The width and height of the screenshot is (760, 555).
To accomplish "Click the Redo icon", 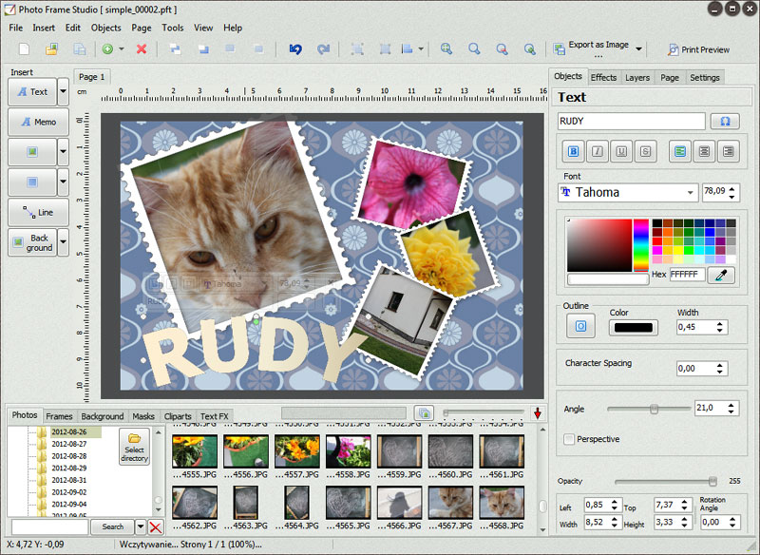I will pyautogui.click(x=323, y=48).
